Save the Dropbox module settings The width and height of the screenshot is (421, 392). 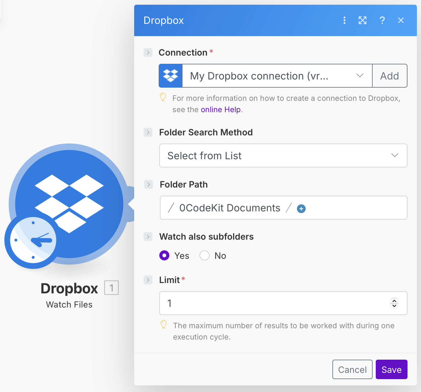(x=391, y=369)
